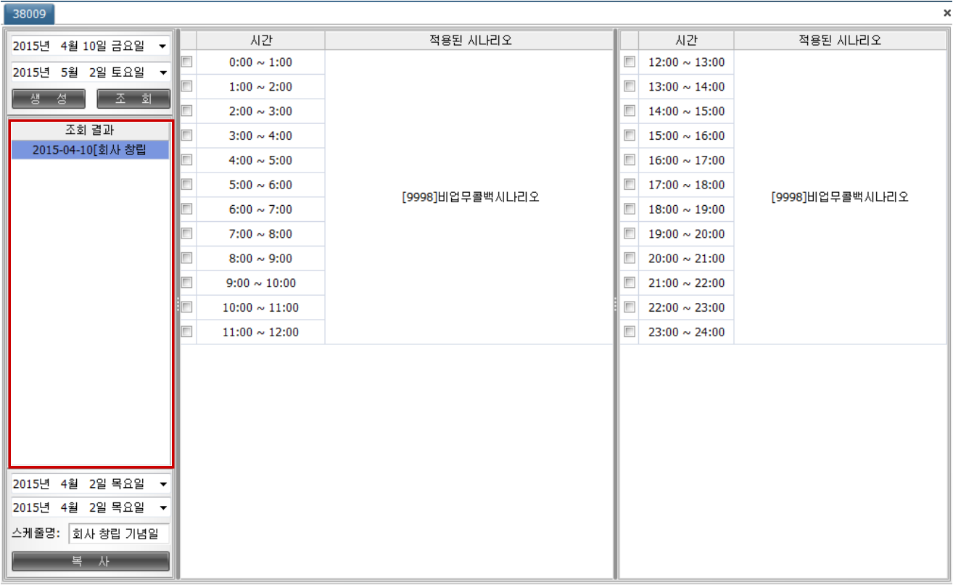
Task: Open the date dropdown just above 스케줄명
Action: point(162,507)
